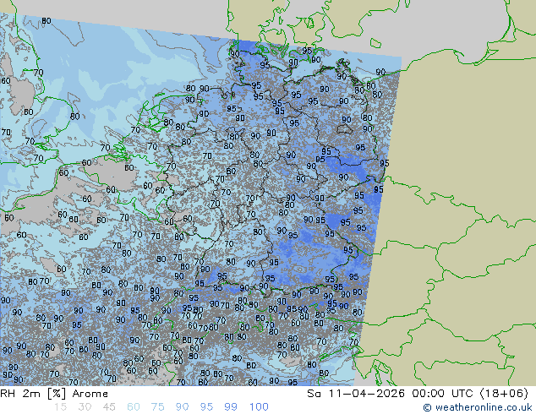Open the weatheronline.co.uk copyright link
536x414 pixels.
478,407
